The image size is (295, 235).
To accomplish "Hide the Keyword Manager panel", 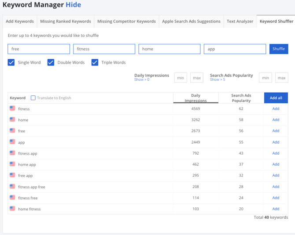I will pyautogui.click(x=73, y=5).
